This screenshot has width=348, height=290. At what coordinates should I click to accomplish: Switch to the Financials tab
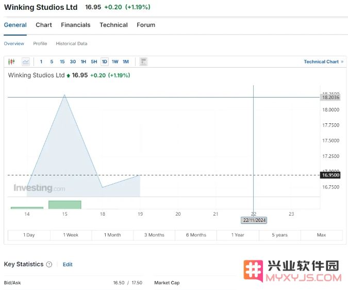tap(76, 25)
